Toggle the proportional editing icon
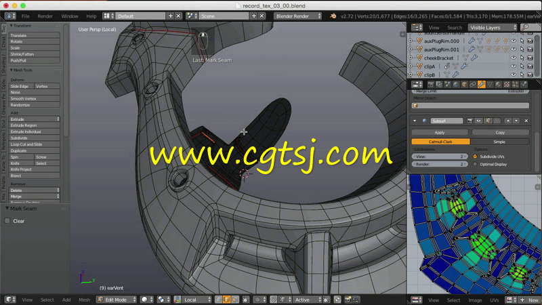The image size is (542, 305). [259, 300]
